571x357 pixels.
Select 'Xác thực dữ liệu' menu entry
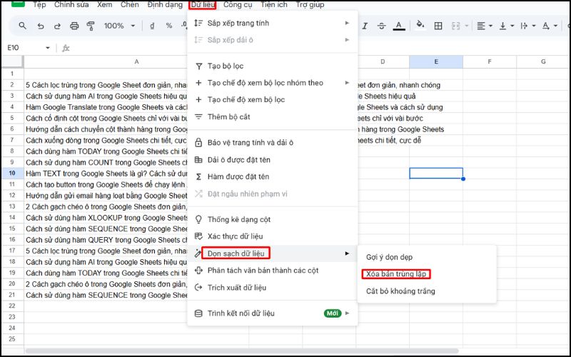pyautogui.click(x=236, y=236)
